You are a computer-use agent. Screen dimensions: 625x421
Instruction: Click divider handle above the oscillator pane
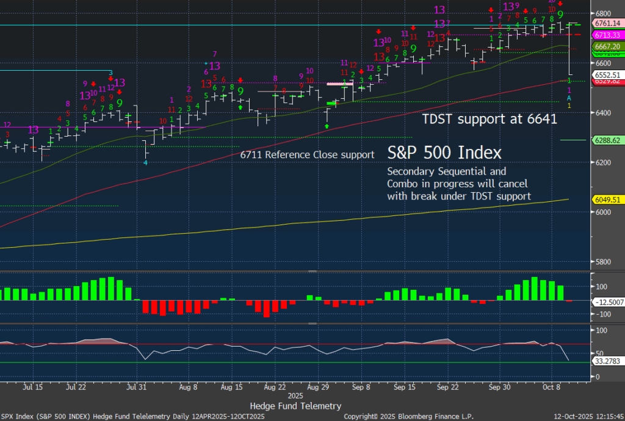[x=312, y=324]
